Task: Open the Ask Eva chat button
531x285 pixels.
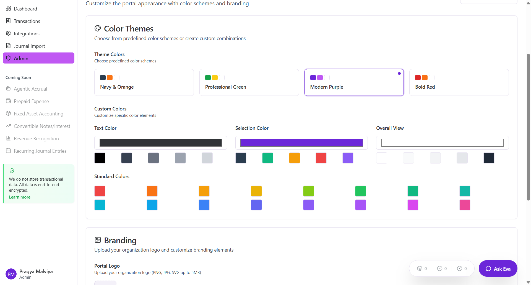Action: coord(498,268)
